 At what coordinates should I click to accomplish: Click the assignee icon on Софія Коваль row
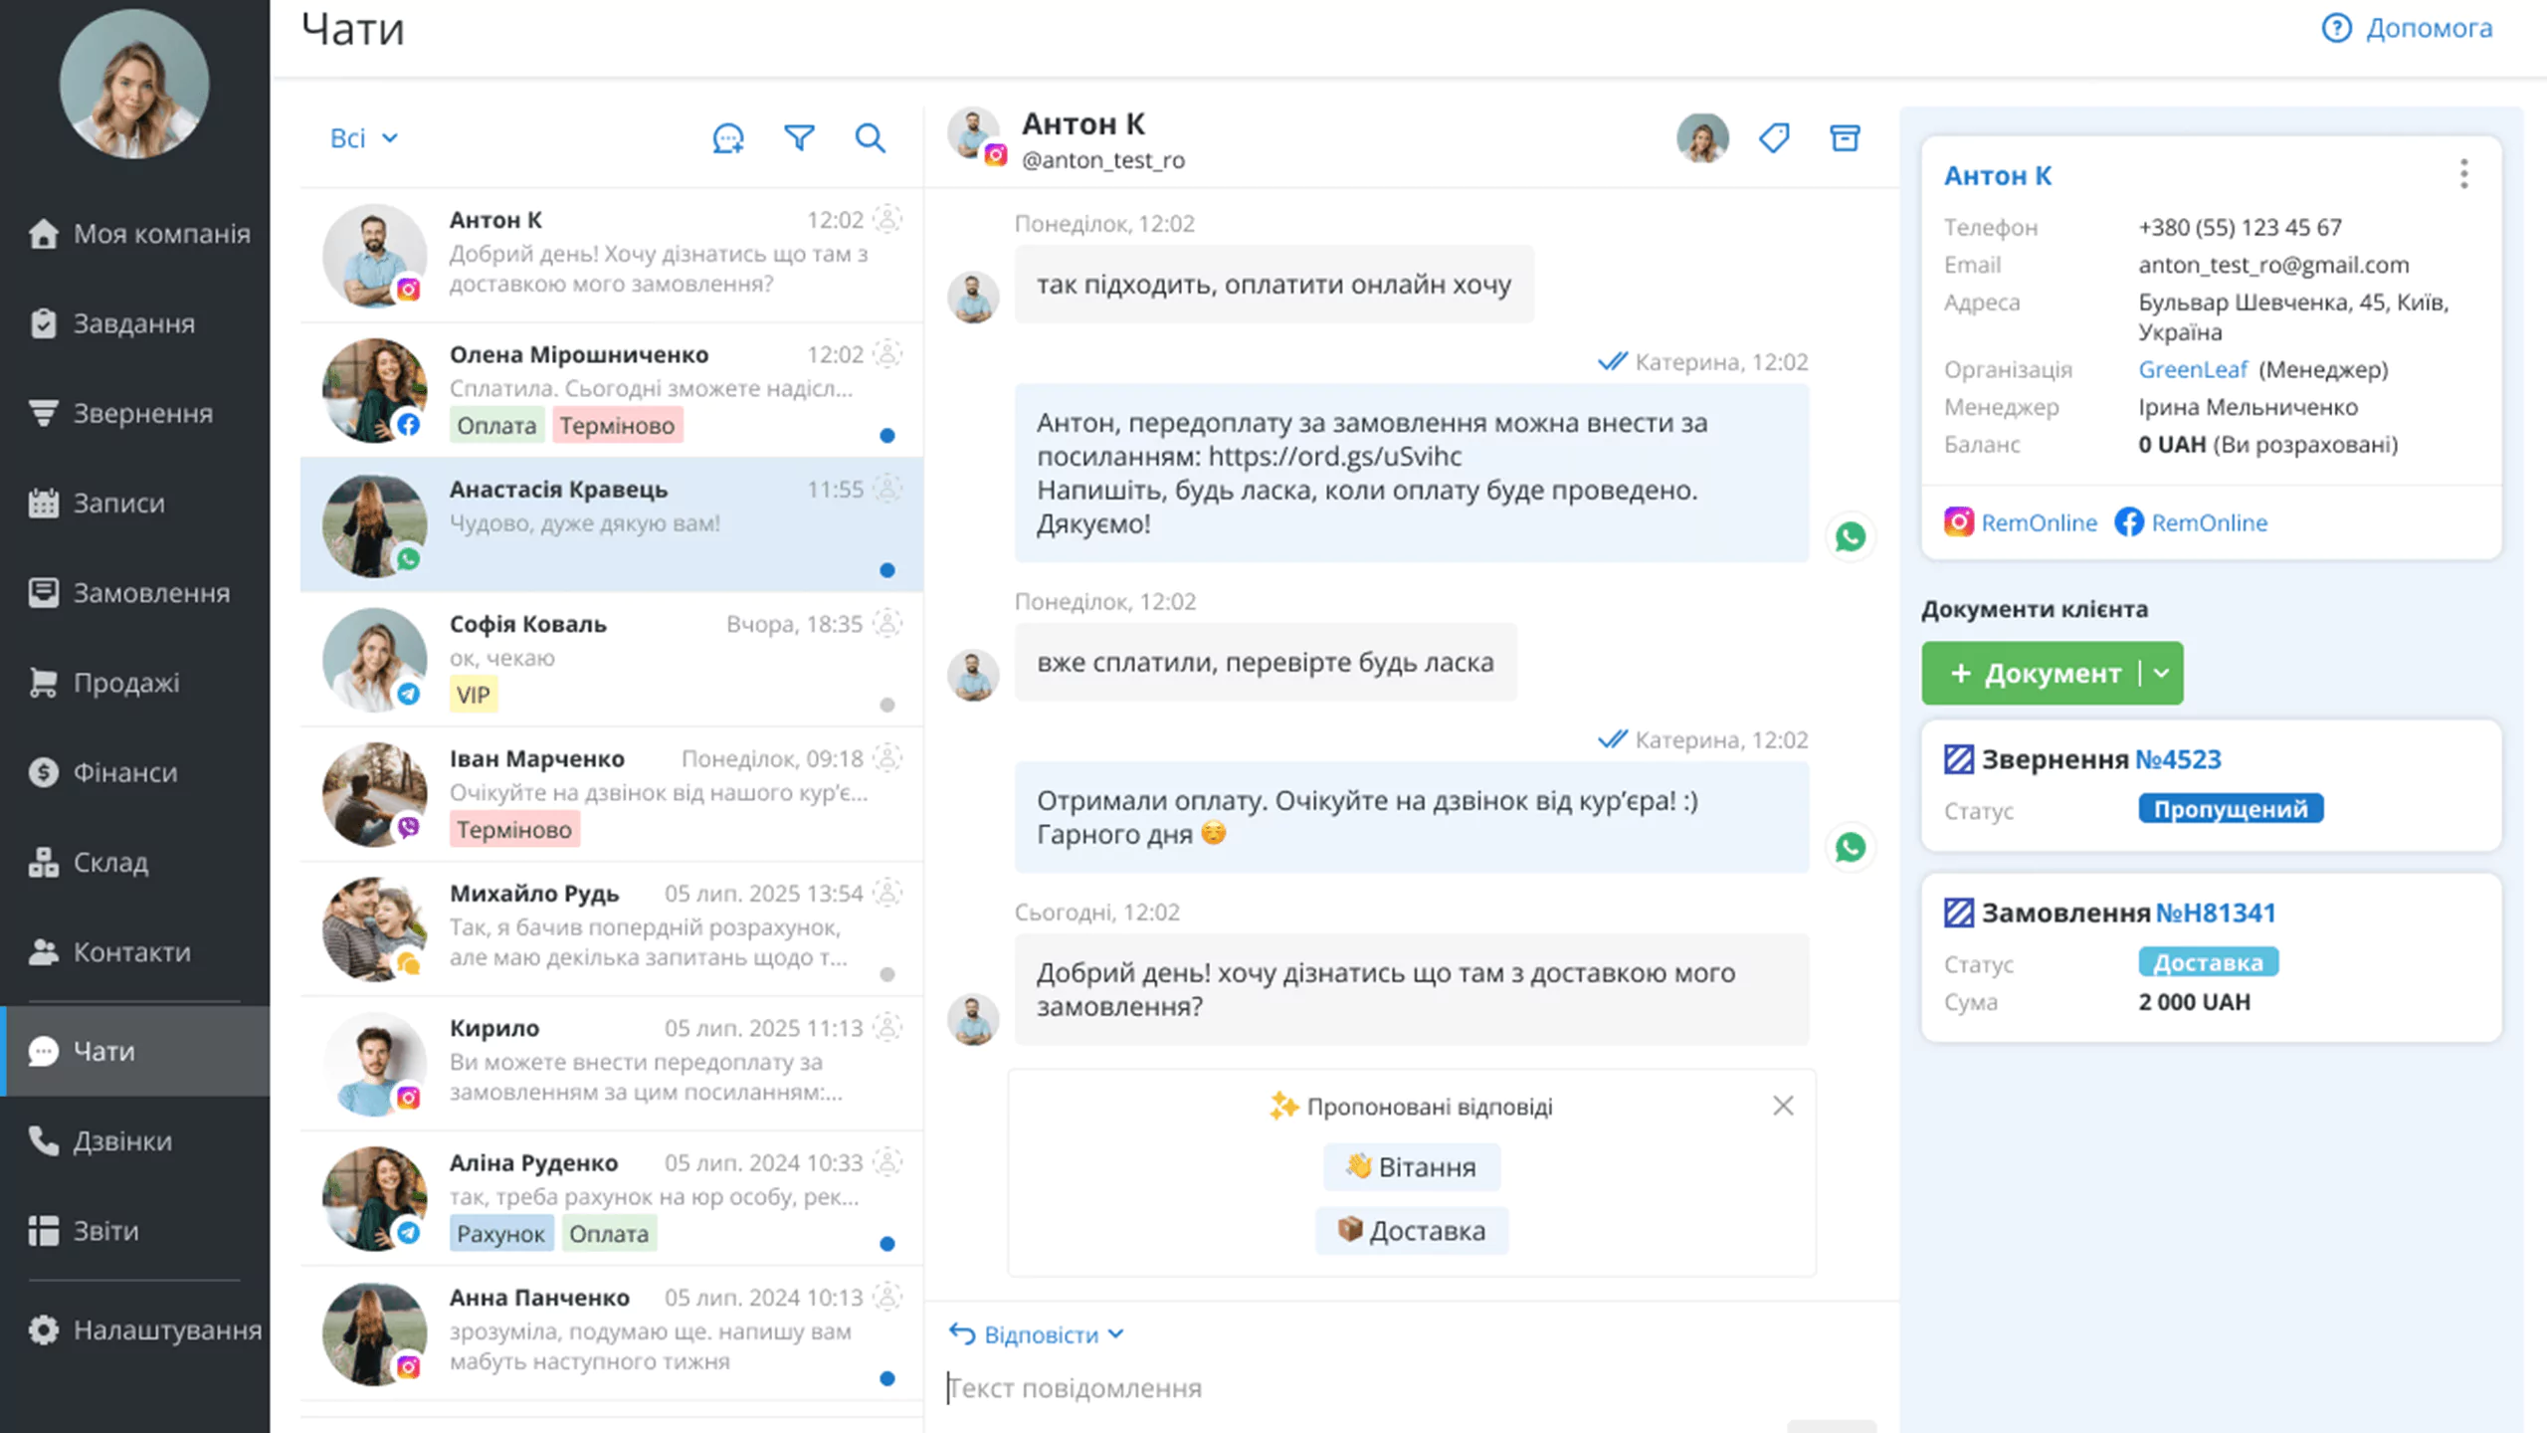pos(887,623)
